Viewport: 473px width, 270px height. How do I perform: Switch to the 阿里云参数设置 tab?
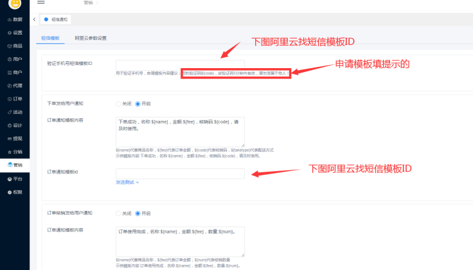91,38
